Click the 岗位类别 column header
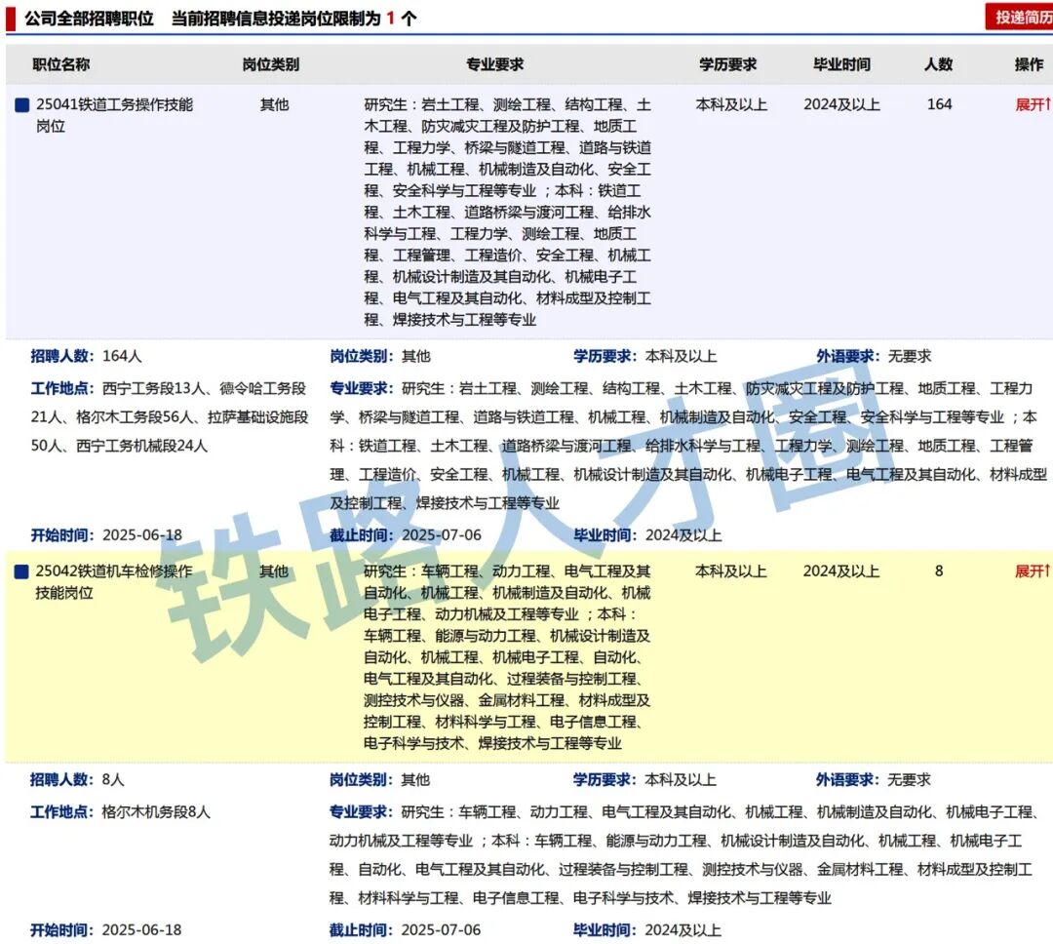This screenshot has height=944, width=1053. pyautogui.click(x=271, y=64)
